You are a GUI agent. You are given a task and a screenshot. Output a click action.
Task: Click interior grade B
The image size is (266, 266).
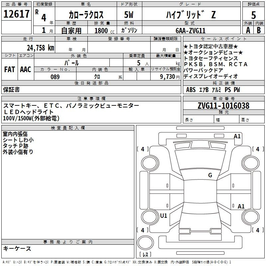pyautogui.click(x=259, y=30)
